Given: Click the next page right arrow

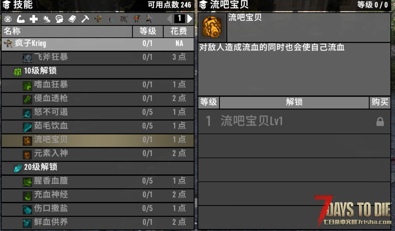Looking at the screenshot, I should [x=190, y=19].
